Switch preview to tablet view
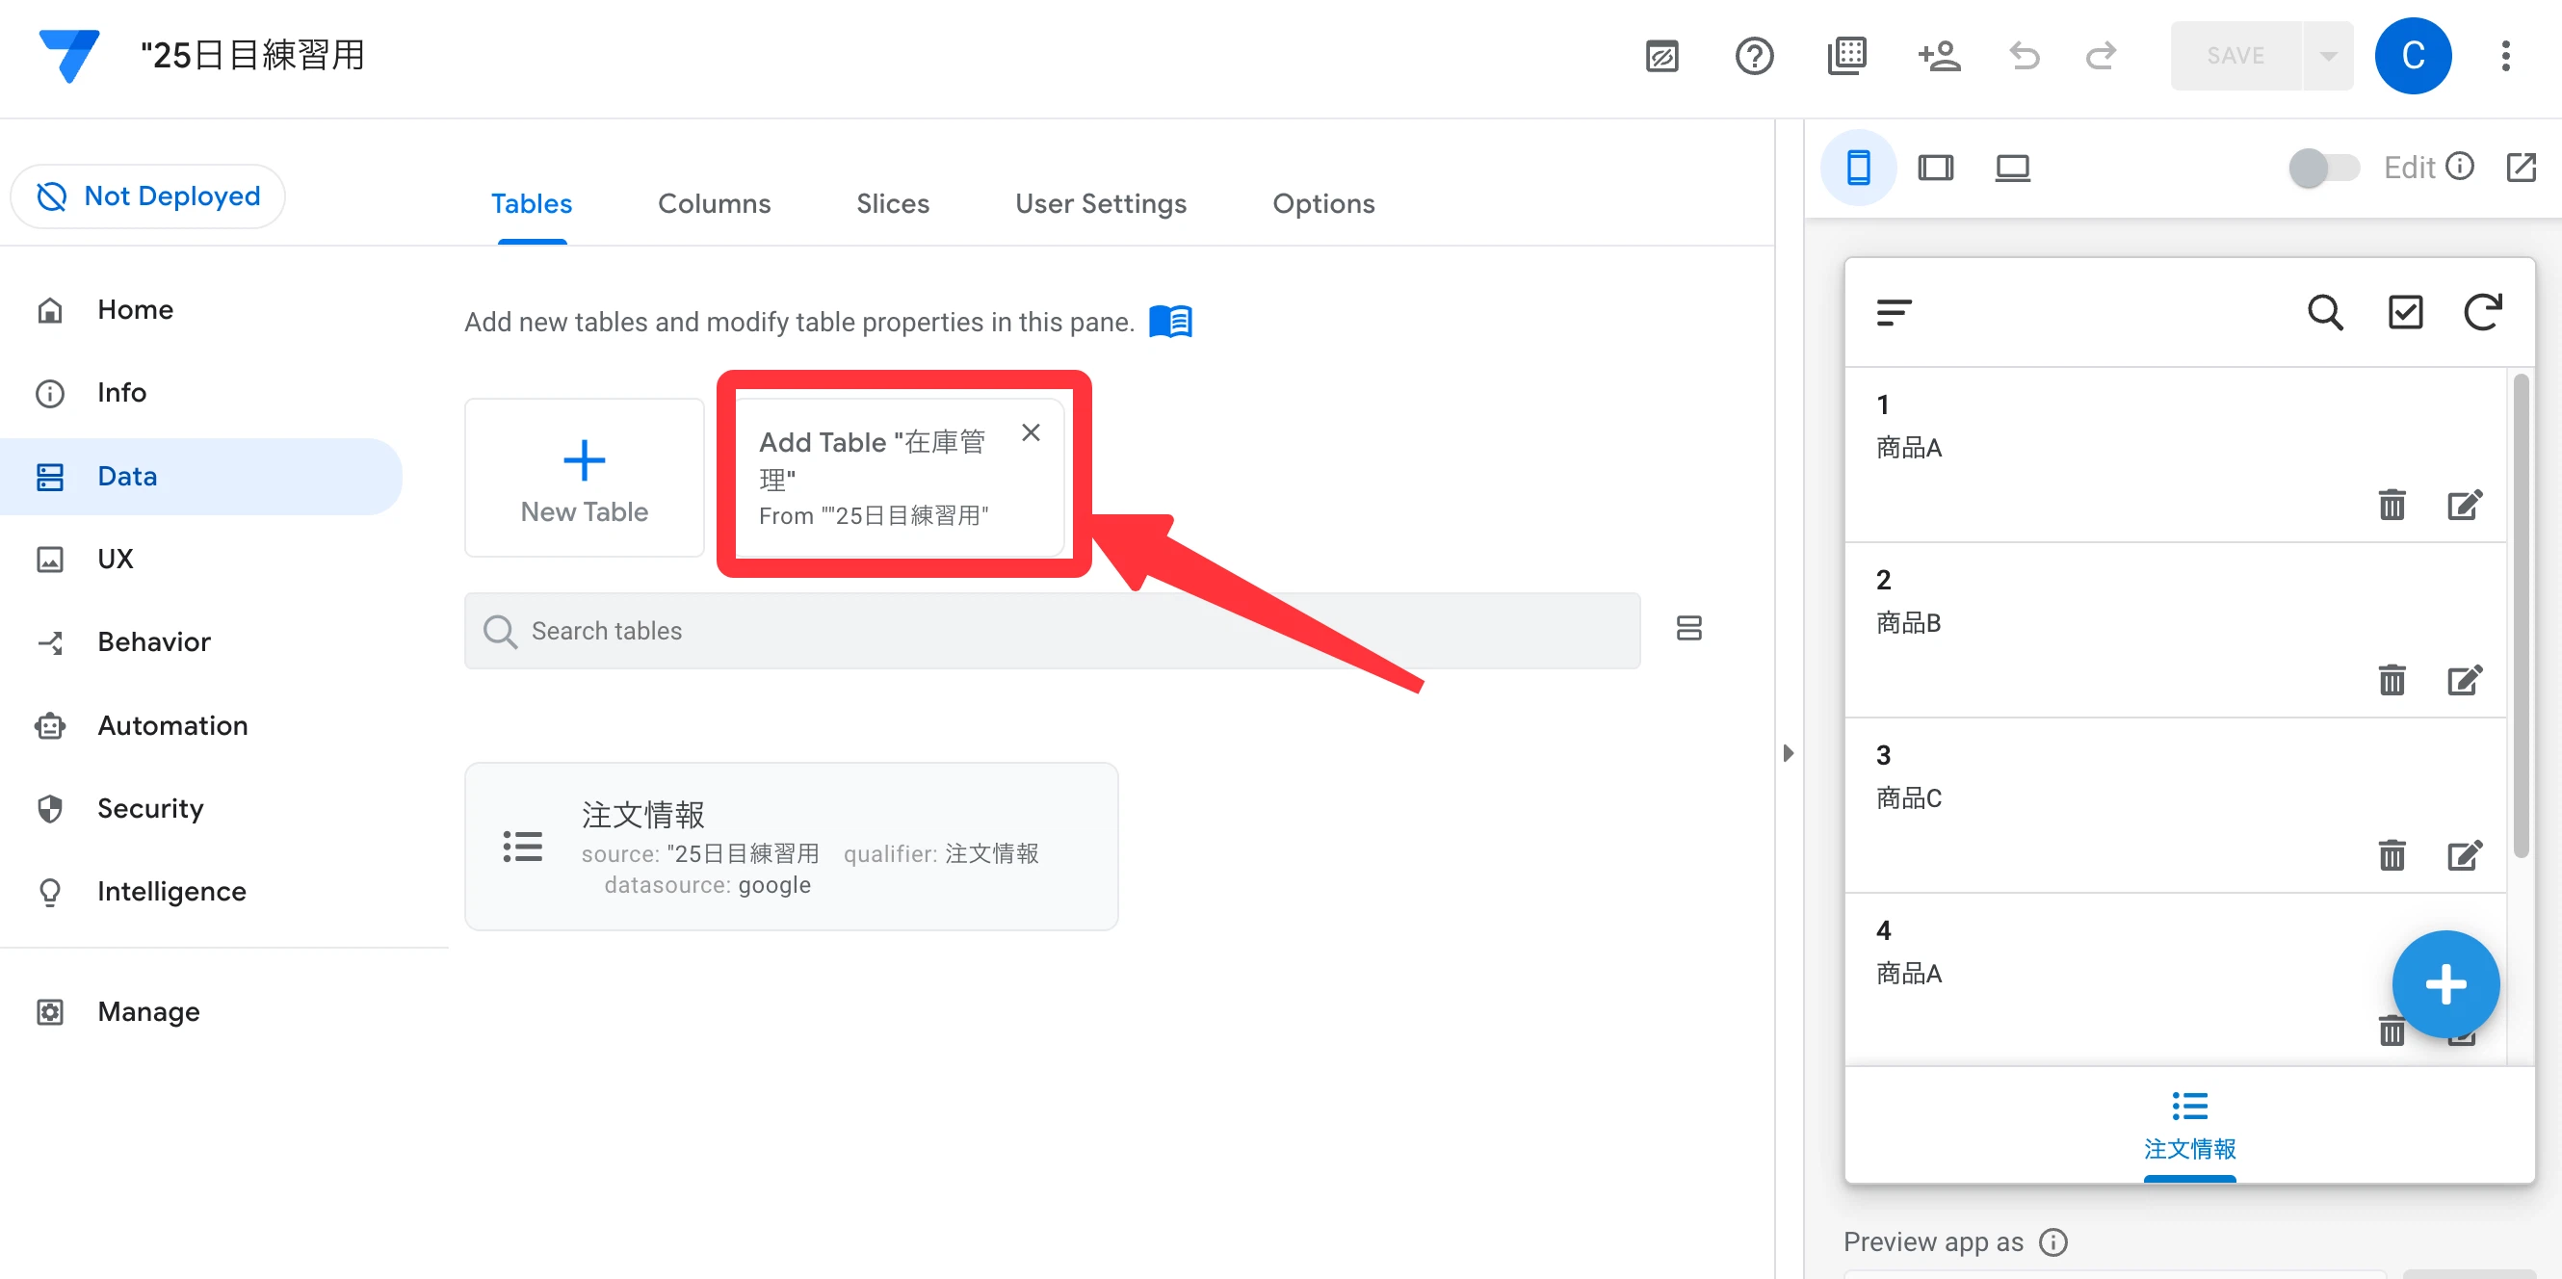The width and height of the screenshot is (2562, 1279). (x=1935, y=167)
